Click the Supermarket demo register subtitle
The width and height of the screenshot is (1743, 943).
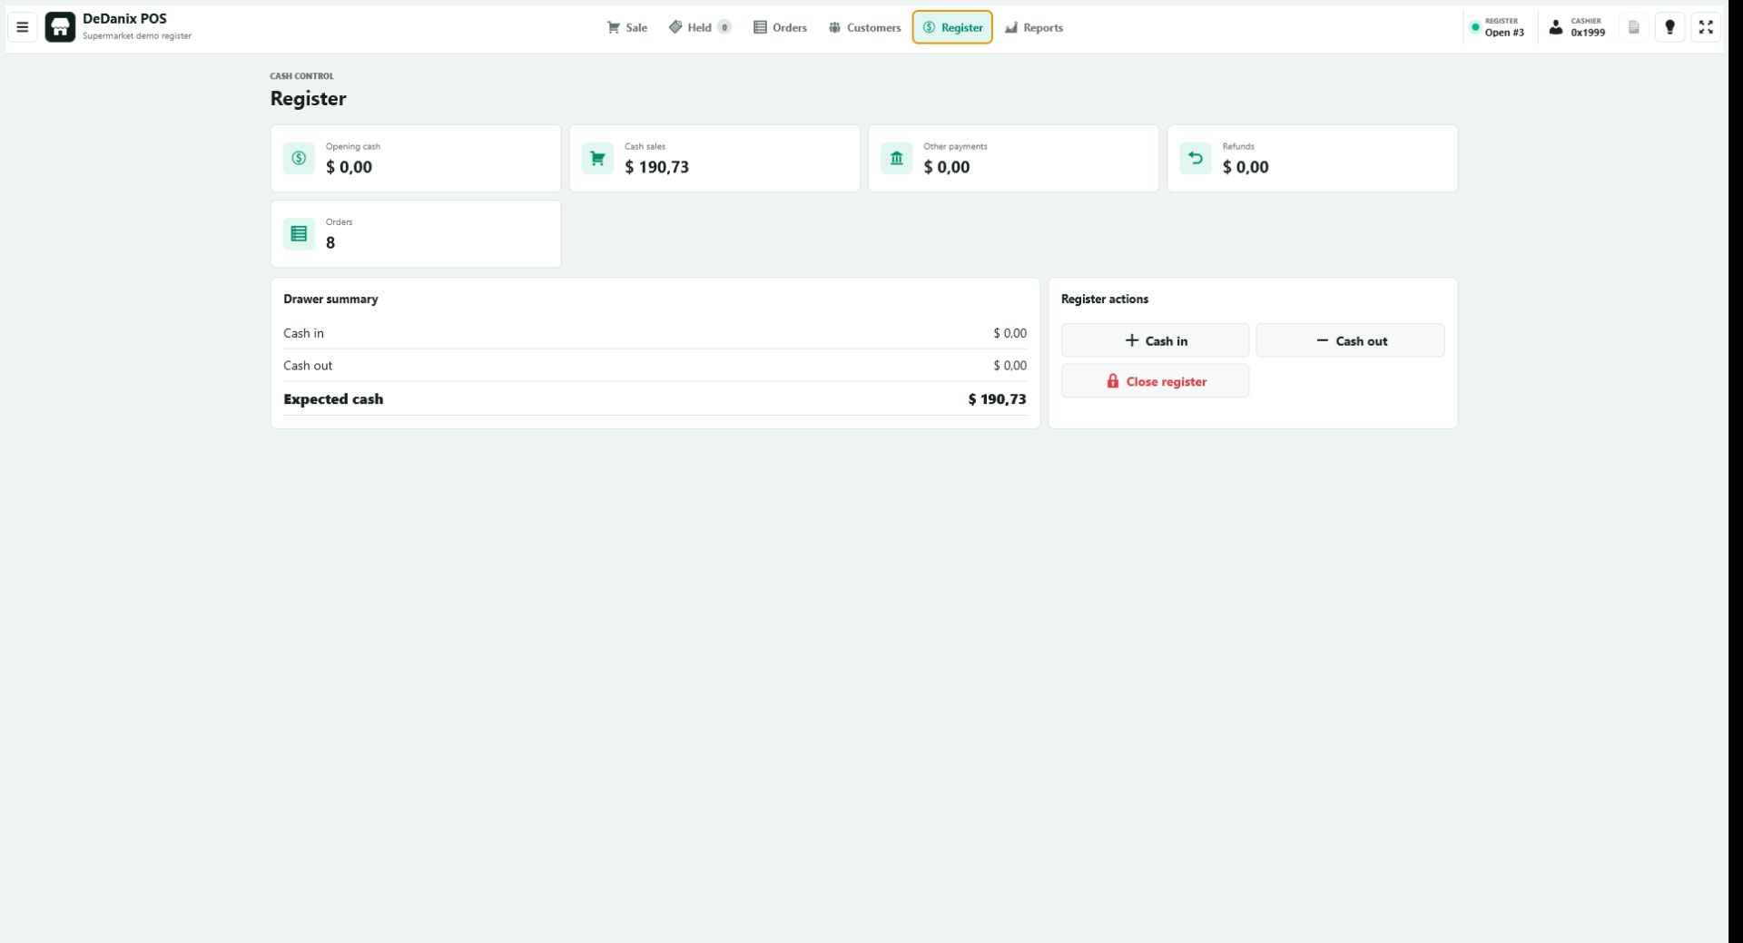[x=137, y=36]
